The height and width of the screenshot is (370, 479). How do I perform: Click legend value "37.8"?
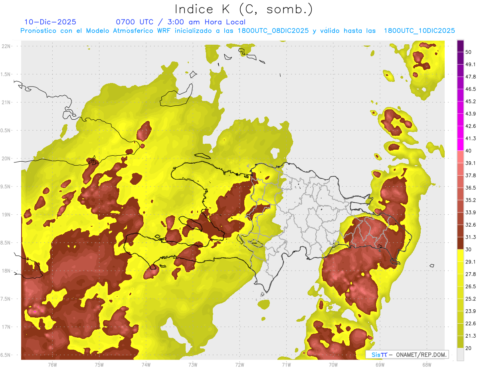point(471,176)
